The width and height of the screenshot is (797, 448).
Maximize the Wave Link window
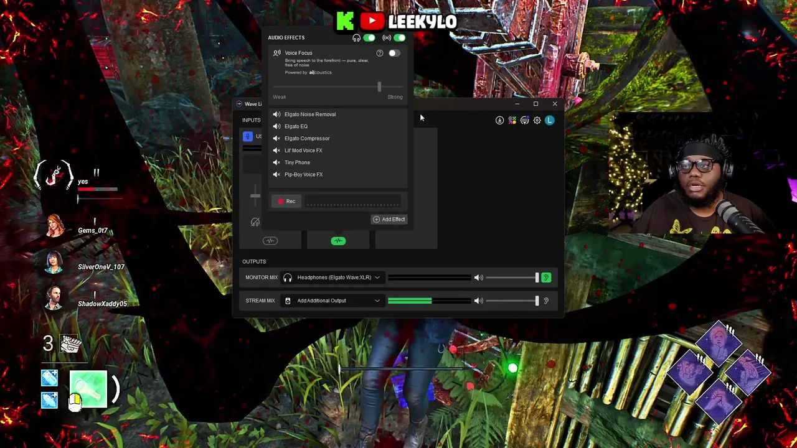click(535, 104)
